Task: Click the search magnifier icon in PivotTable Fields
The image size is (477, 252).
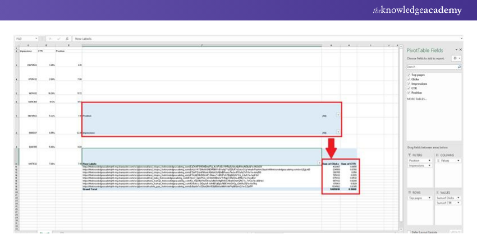Action: [x=459, y=67]
